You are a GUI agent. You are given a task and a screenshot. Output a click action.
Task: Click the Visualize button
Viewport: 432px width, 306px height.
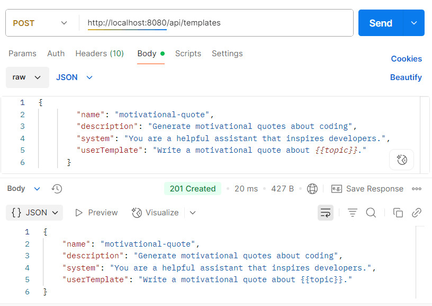click(155, 213)
